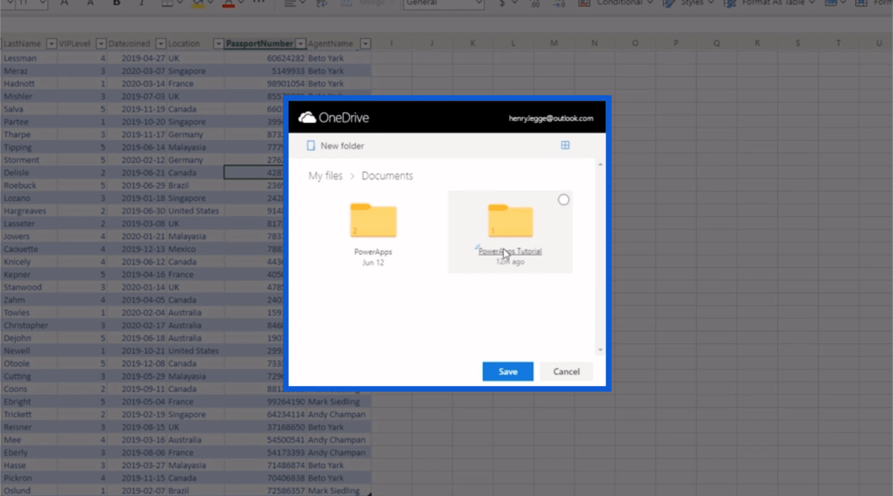893x496 pixels.
Task: Click the Oslund last name cell
Action: 29,491
